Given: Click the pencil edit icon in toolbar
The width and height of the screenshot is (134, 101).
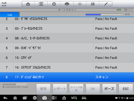Looking at the screenshot, I should (106, 4).
